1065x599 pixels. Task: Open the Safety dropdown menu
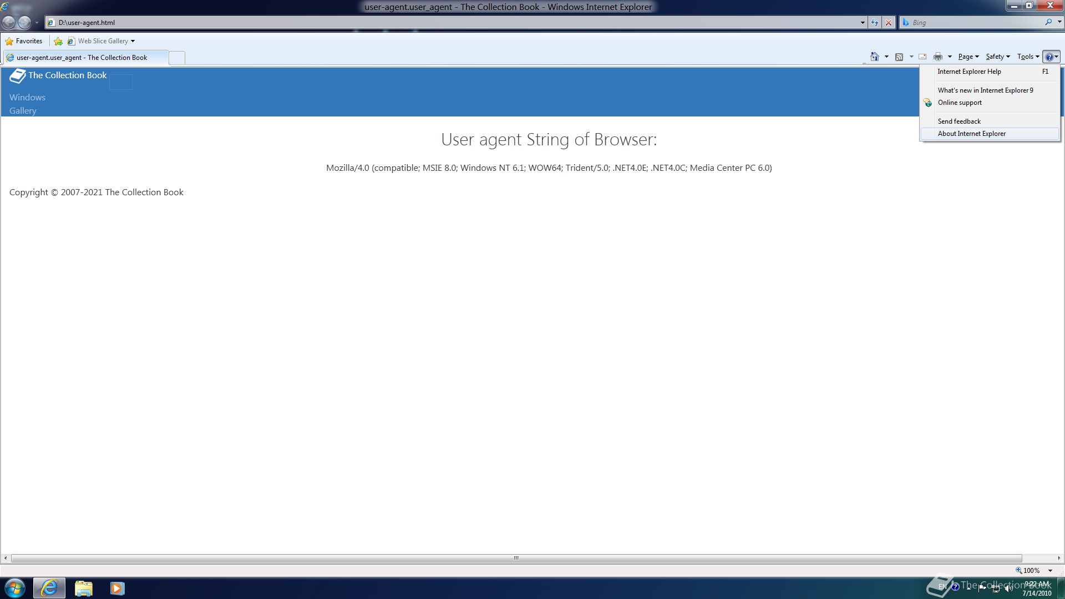pos(997,57)
